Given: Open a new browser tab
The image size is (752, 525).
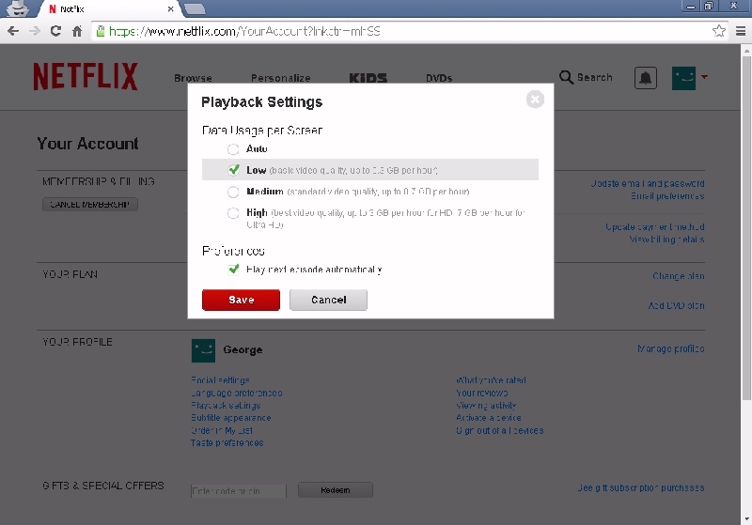Looking at the screenshot, I should (195, 8).
